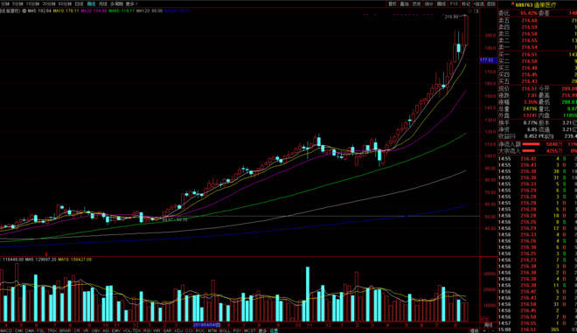Select the VR indicator tab
The image size is (577, 333).
coord(85,330)
